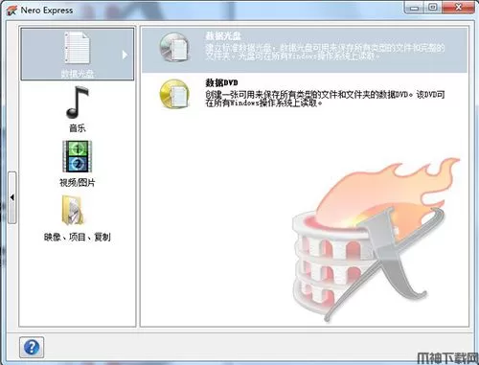Minimize the Nero Express window
This screenshot has height=365, width=479.
415,8
